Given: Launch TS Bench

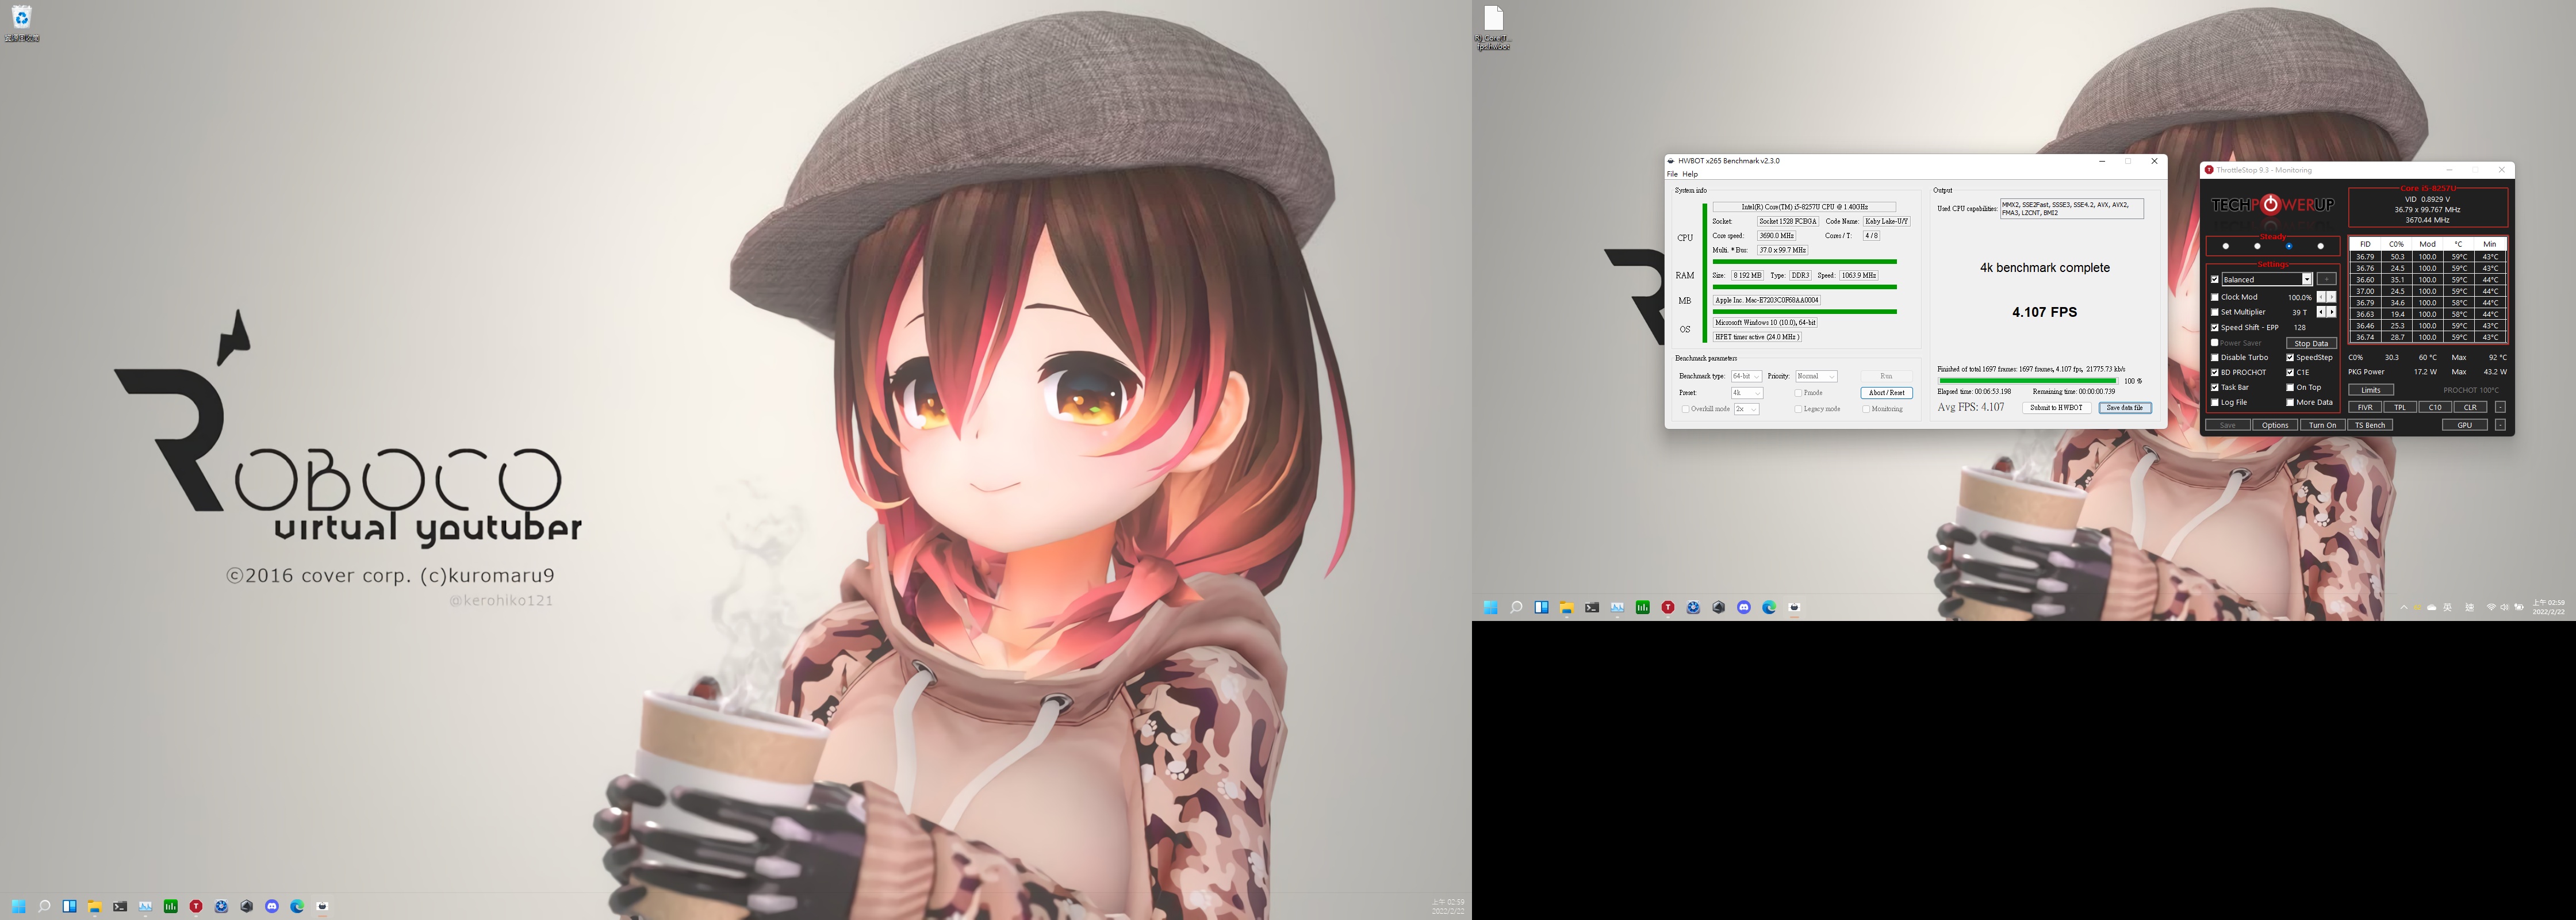Looking at the screenshot, I should pos(2370,425).
